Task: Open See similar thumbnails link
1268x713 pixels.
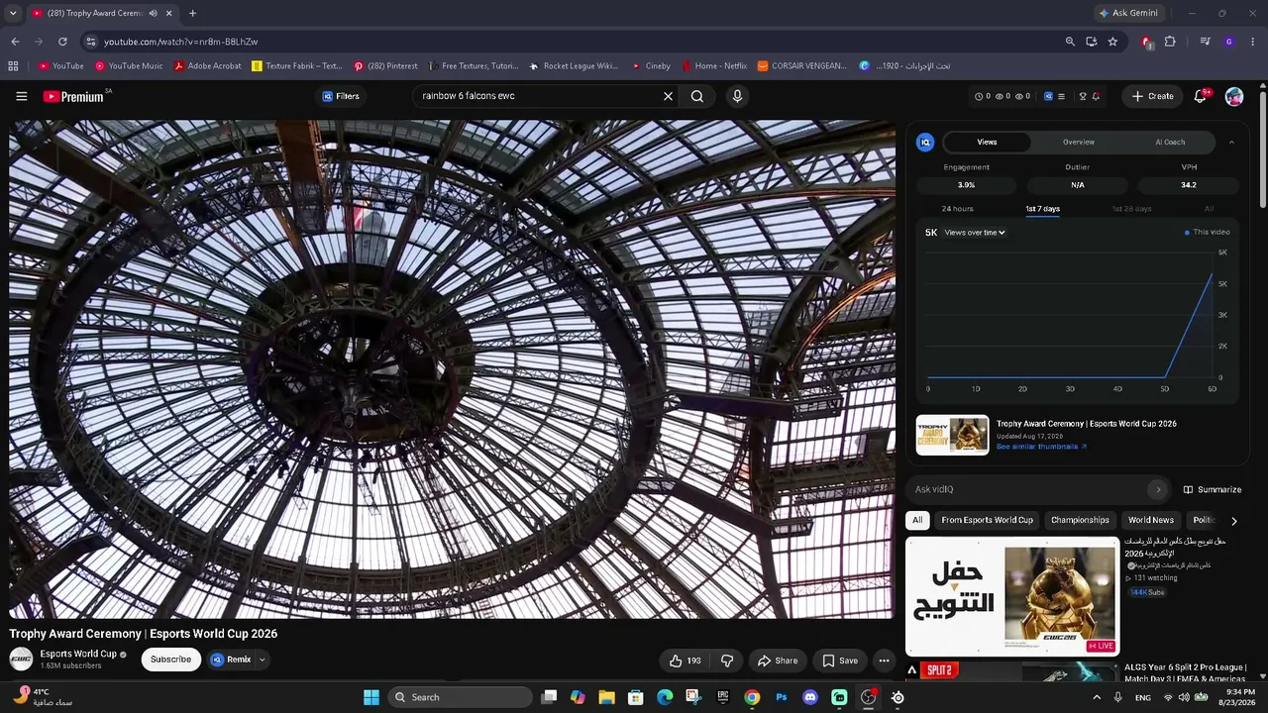Action: [1041, 447]
